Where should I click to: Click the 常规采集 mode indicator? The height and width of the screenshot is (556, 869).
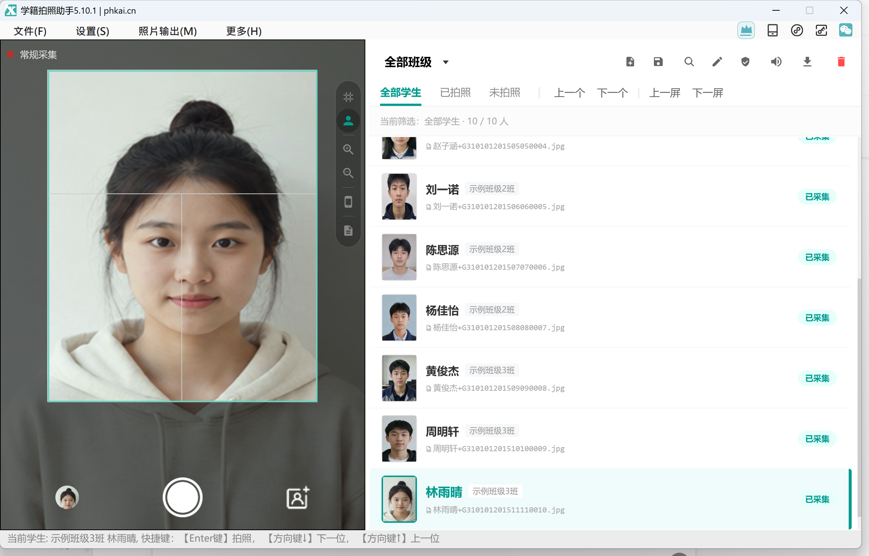pyautogui.click(x=32, y=55)
